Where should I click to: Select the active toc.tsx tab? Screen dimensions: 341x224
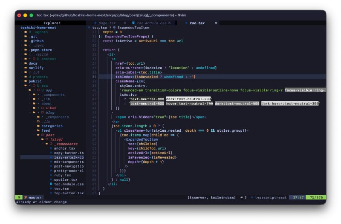pyautogui.click(x=197, y=23)
